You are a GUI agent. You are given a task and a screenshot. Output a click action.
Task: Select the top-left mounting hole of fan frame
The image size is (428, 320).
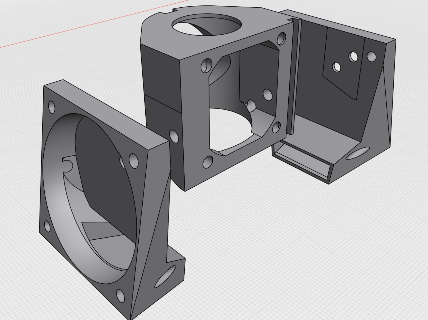(52, 107)
